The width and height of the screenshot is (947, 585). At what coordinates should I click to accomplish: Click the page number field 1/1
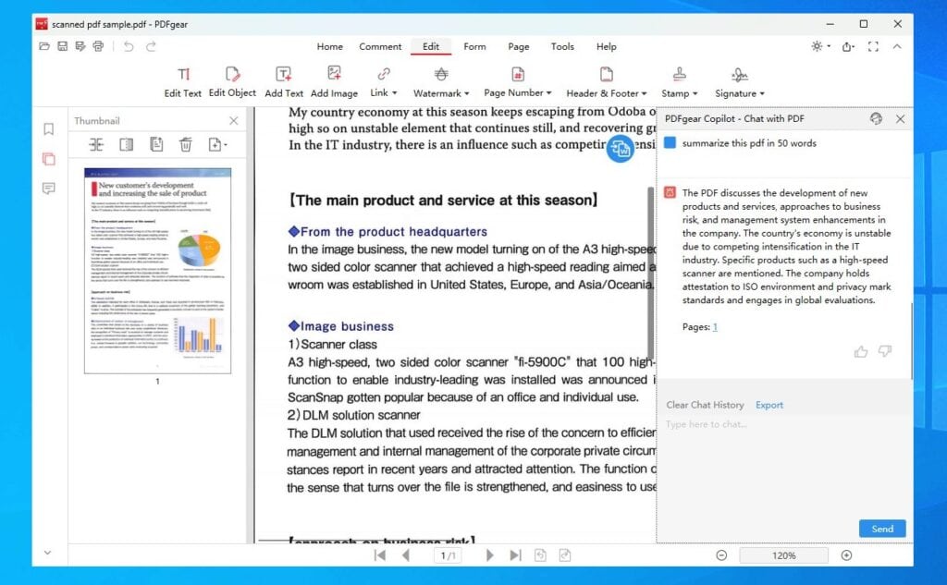coord(448,555)
